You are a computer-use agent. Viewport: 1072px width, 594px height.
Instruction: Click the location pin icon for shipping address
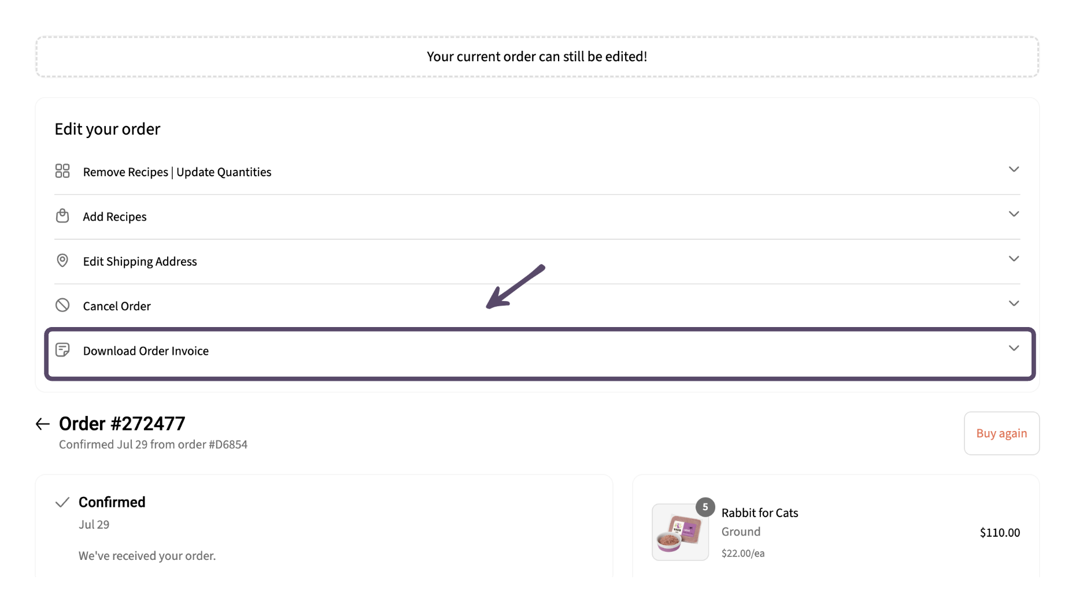click(62, 261)
